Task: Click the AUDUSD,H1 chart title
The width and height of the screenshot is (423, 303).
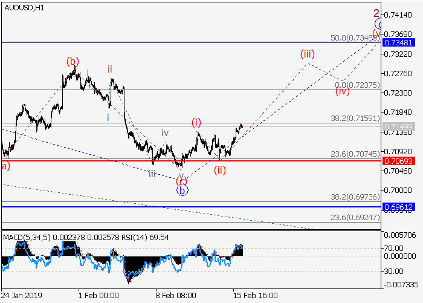Action: point(23,7)
